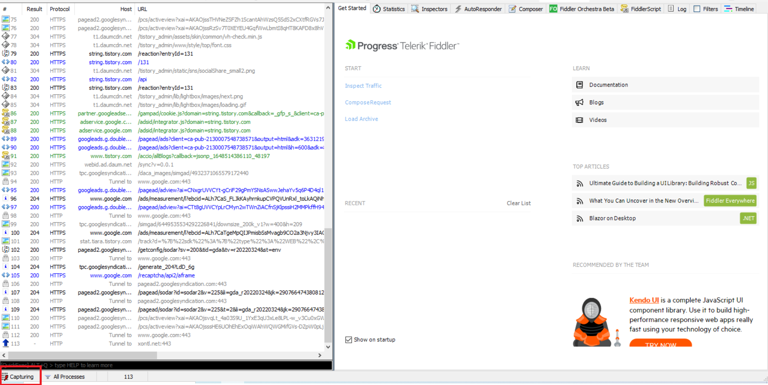This screenshot has height=385, width=768.
Task: Open Documentation in Learn section
Action: point(665,85)
